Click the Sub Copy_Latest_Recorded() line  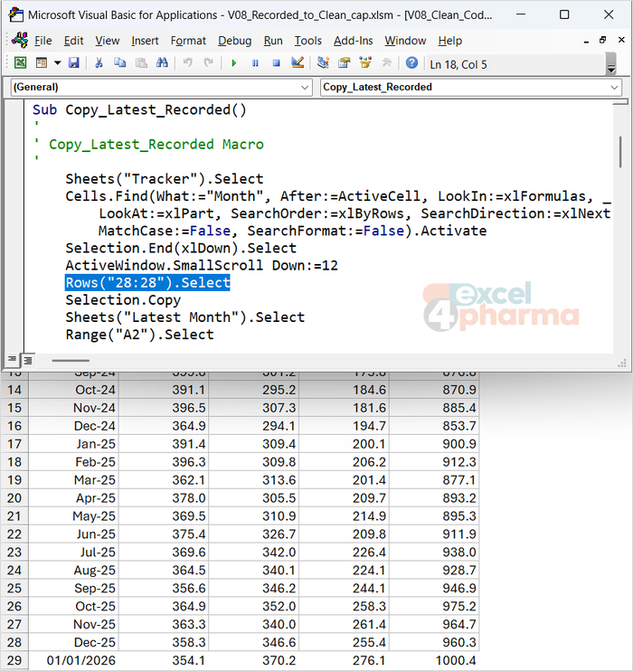point(139,110)
